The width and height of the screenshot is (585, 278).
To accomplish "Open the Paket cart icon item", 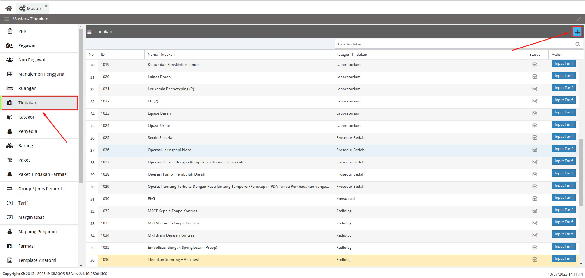I will (x=10, y=160).
